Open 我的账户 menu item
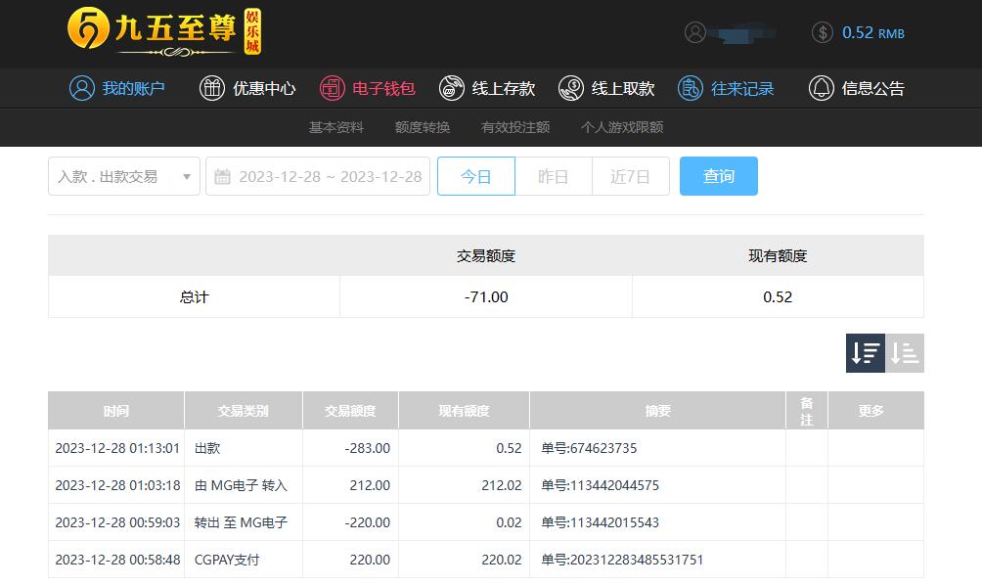This screenshot has width=982, height=586. [x=117, y=88]
